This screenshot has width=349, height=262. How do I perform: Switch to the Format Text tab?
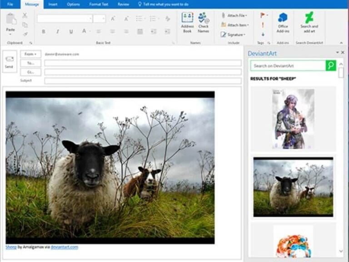click(99, 4)
